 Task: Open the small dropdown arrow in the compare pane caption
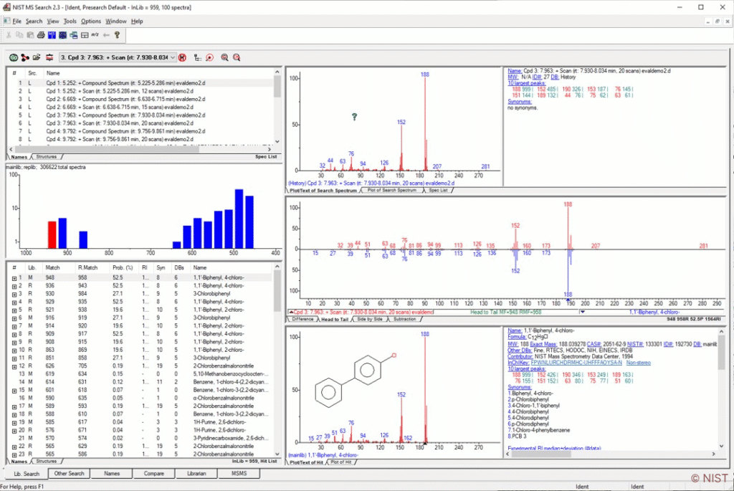582,312
